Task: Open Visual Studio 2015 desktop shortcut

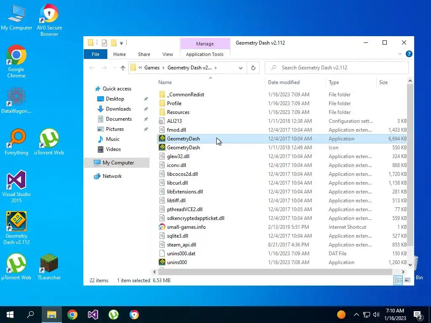Action: 16,186
